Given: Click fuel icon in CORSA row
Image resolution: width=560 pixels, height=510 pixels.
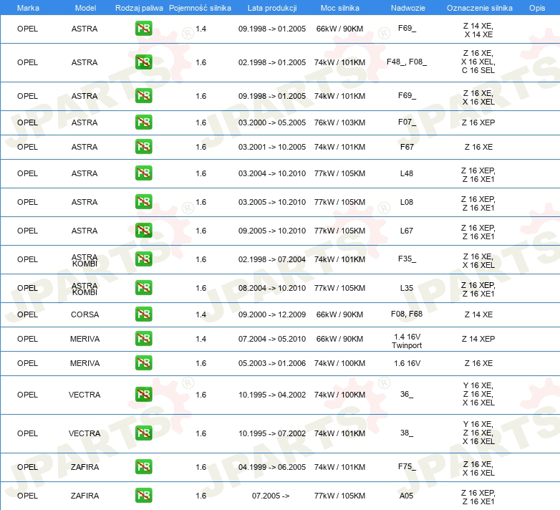Looking at the screenshot, I should 143,314.
